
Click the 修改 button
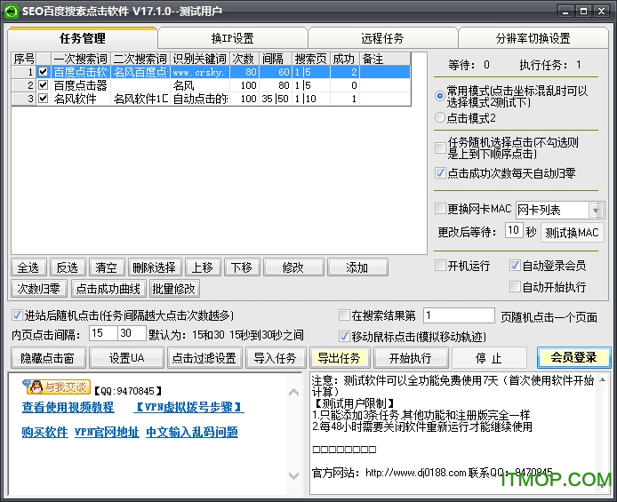coord(293,267)
